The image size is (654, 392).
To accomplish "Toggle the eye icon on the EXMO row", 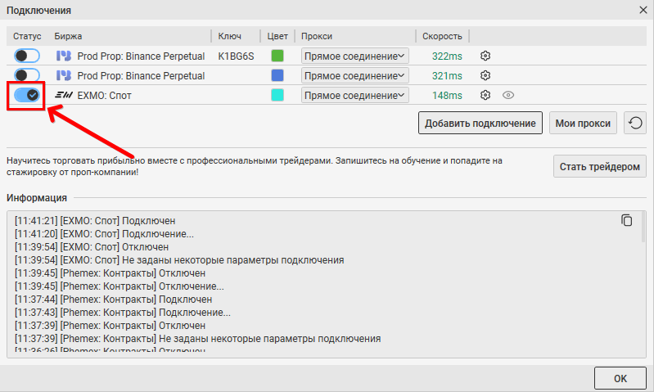I will click(507, 95).
